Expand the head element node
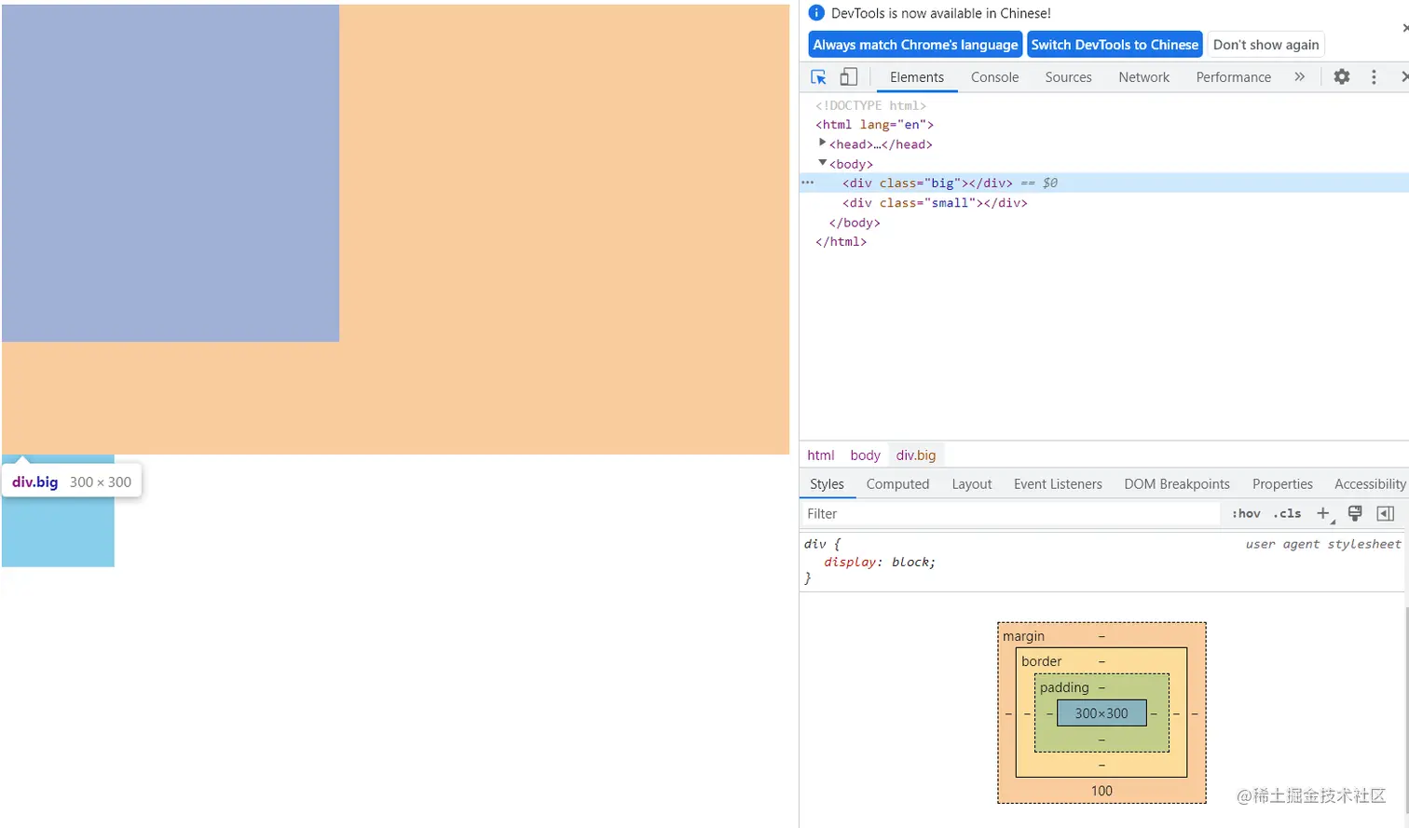Viewport: 1409px width, 828px height. [822, 143]
